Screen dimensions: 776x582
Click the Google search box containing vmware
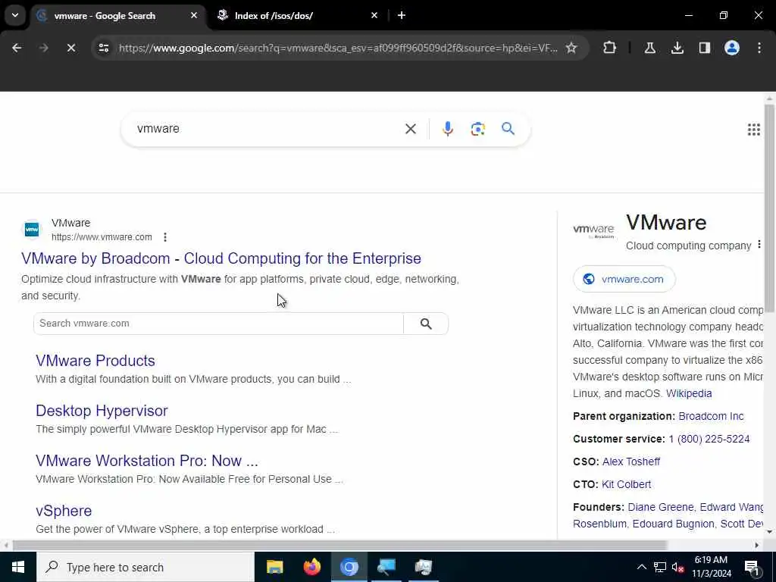click(x=268, y=129)
